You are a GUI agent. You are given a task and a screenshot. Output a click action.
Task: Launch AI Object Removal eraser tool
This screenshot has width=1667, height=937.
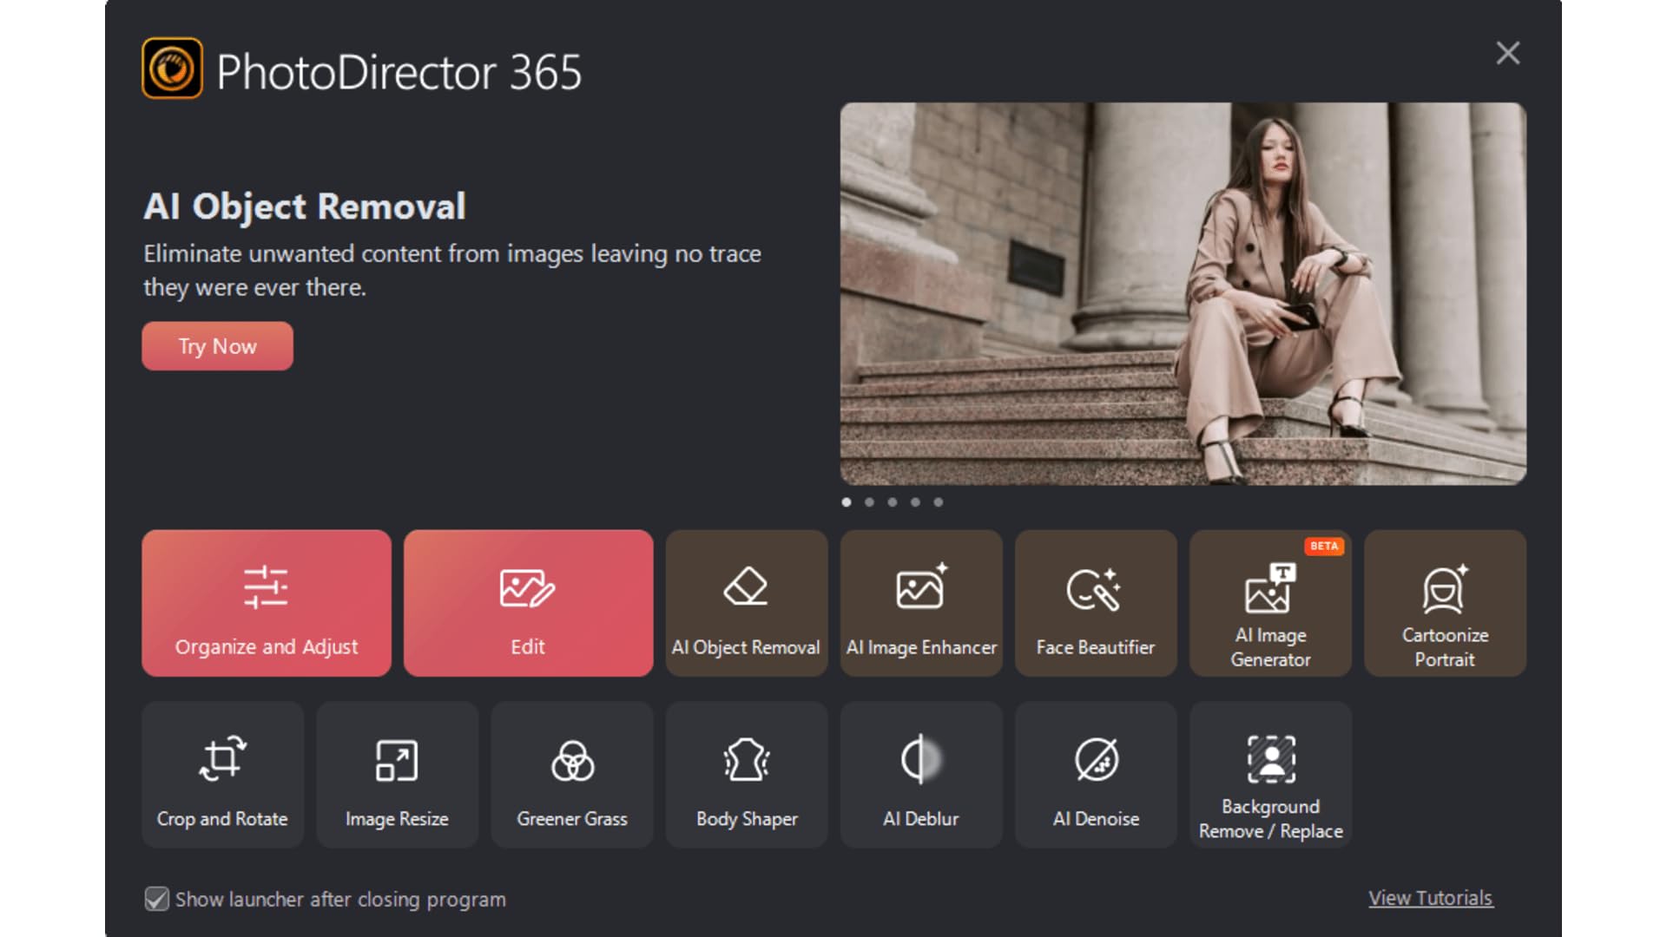tap(746, 603)
